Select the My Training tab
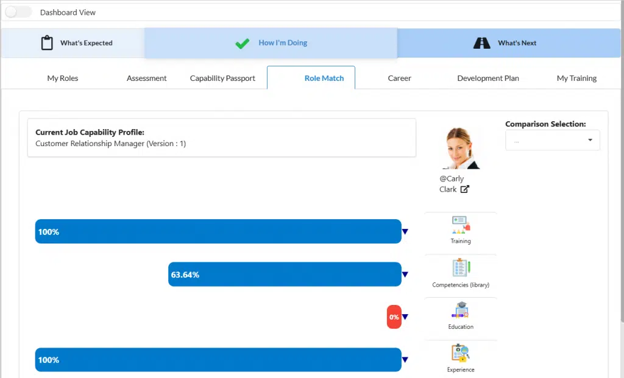Image resolution: width=624 pixels, height=378 pixels. pyautogui.click(x=576, y=78)
